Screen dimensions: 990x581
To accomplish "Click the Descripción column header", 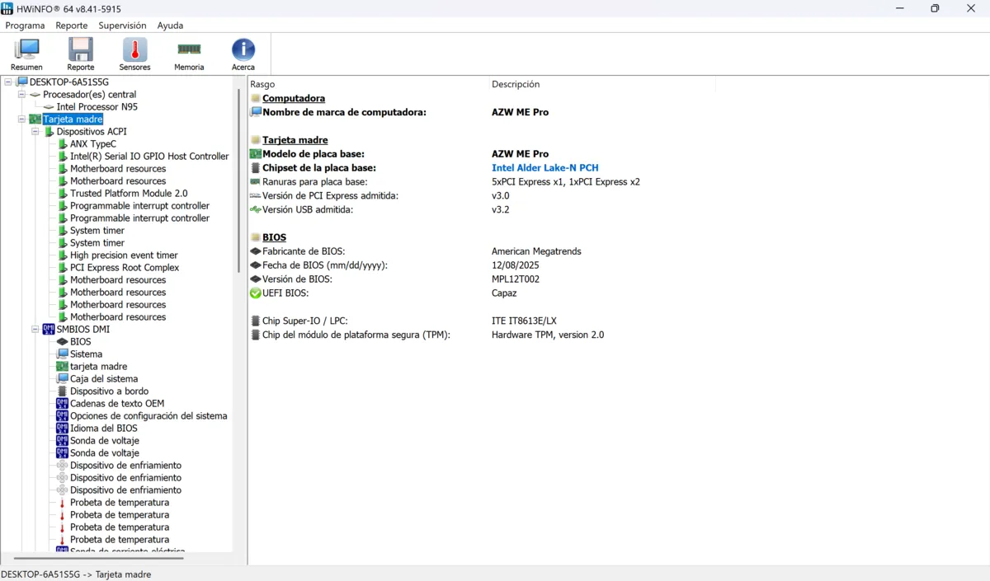I will [x=516, y=84].
